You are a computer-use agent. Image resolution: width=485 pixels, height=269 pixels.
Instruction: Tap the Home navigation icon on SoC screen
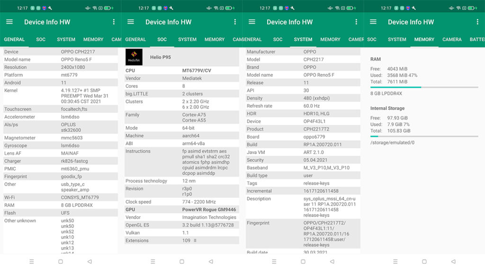click(182, 261)
